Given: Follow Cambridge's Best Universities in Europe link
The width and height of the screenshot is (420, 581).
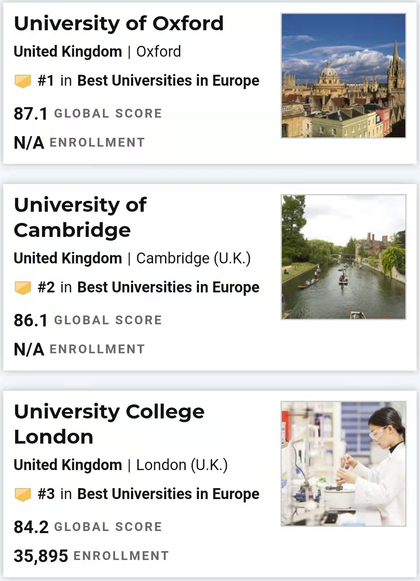Looking at the screenshot, I should pyautogui.click(x=168, y=287).
